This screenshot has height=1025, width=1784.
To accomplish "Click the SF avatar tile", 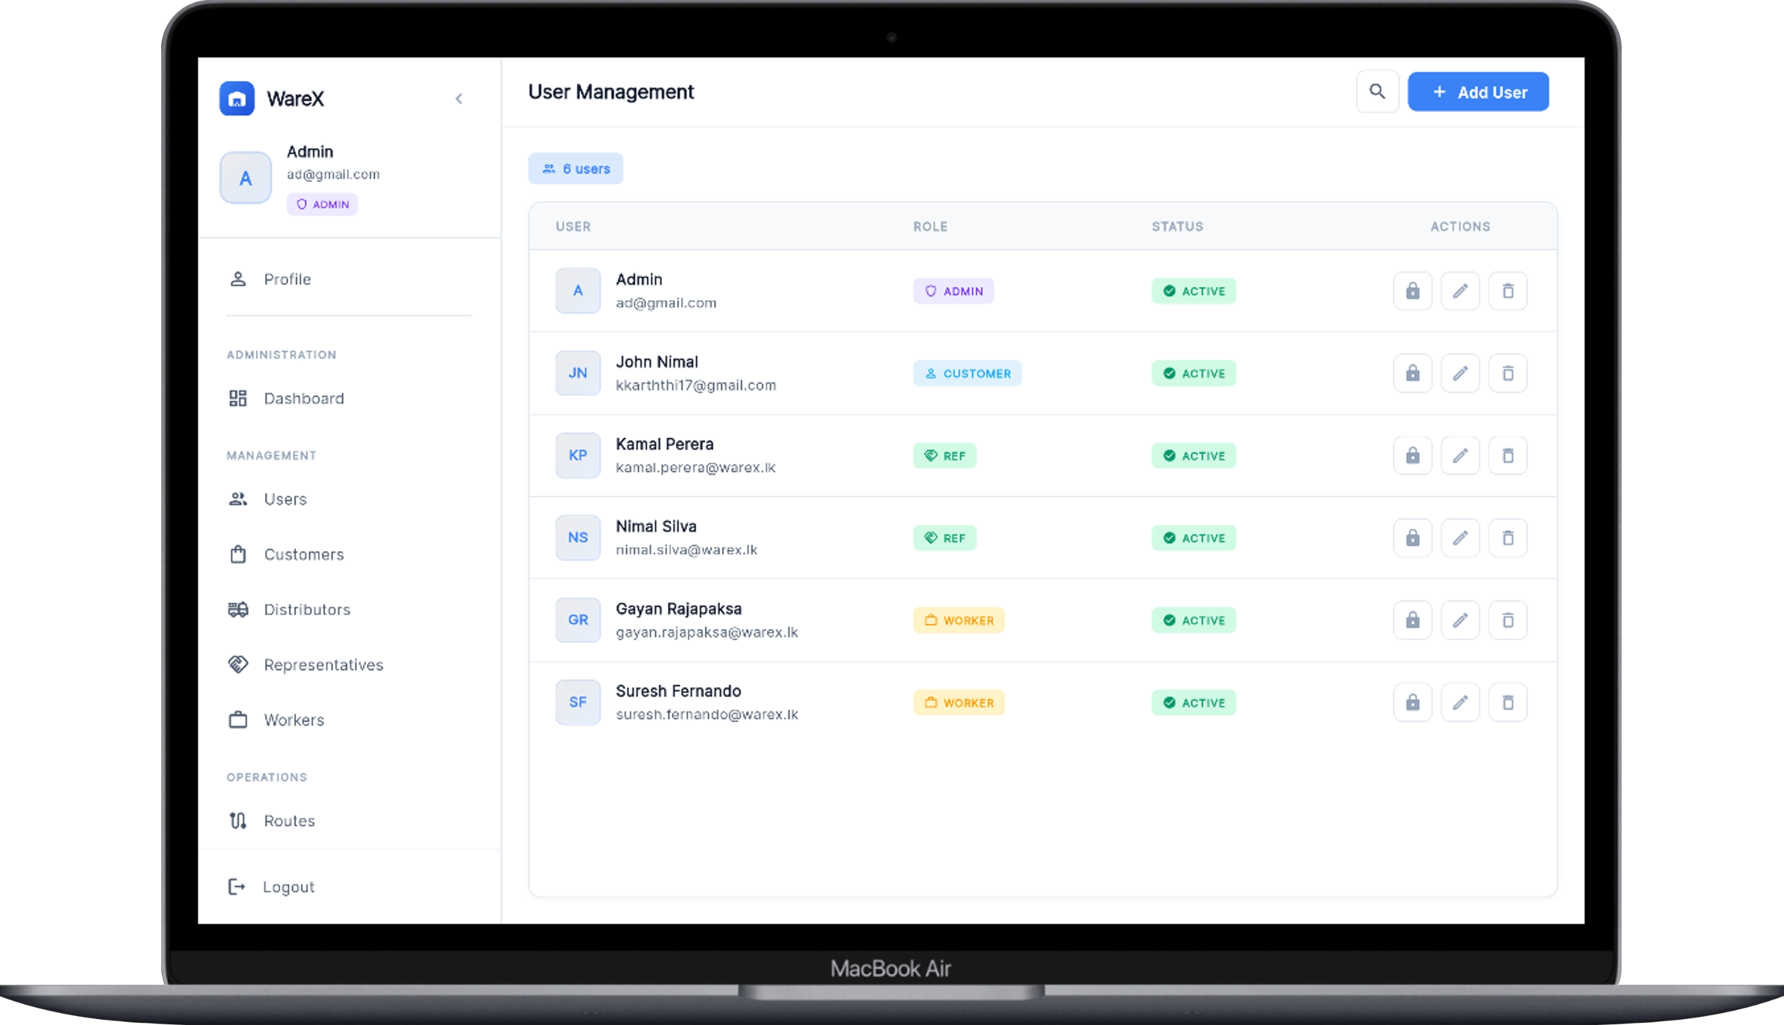I will (x=578, y=703).
